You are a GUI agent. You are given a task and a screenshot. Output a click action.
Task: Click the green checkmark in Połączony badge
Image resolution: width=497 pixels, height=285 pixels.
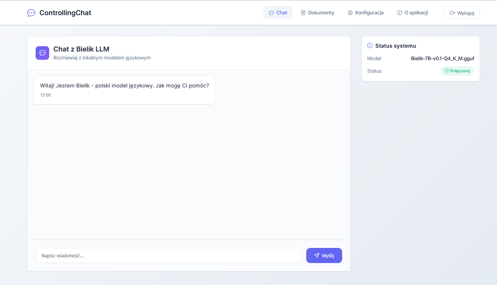(447, 71)
